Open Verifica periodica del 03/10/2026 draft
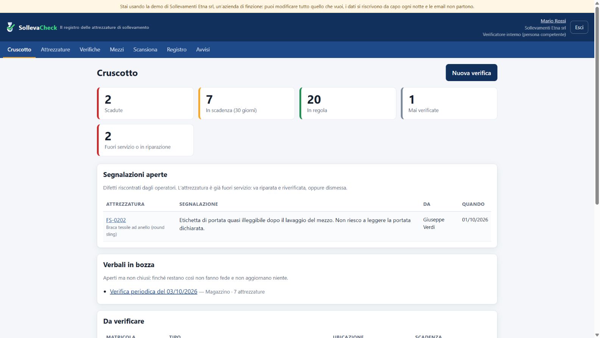This screenshot has height=338, width=600. click(x=153, y=291)
